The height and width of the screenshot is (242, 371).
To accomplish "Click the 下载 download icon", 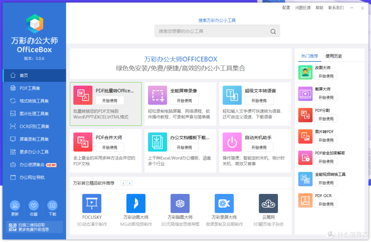I will (52, 206).
